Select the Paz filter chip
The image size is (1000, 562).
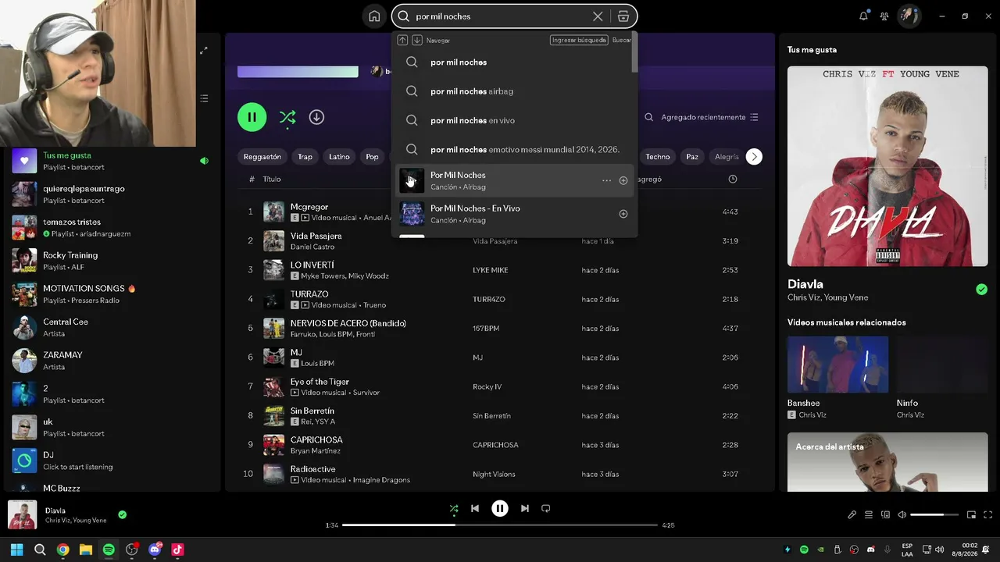pyautogui.click(x=692, y=157)
